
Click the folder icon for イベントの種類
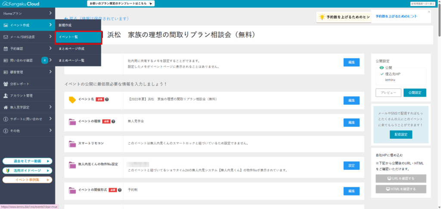pos(72,122)
